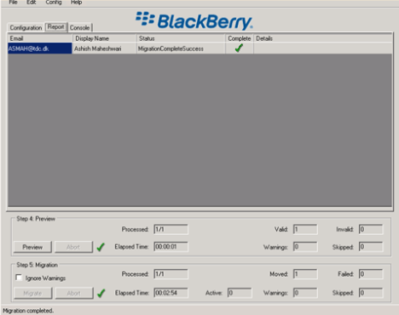The image size is (399, 315).
Task: Select the Ashish Maheshwari name cell
Action: 105,49
